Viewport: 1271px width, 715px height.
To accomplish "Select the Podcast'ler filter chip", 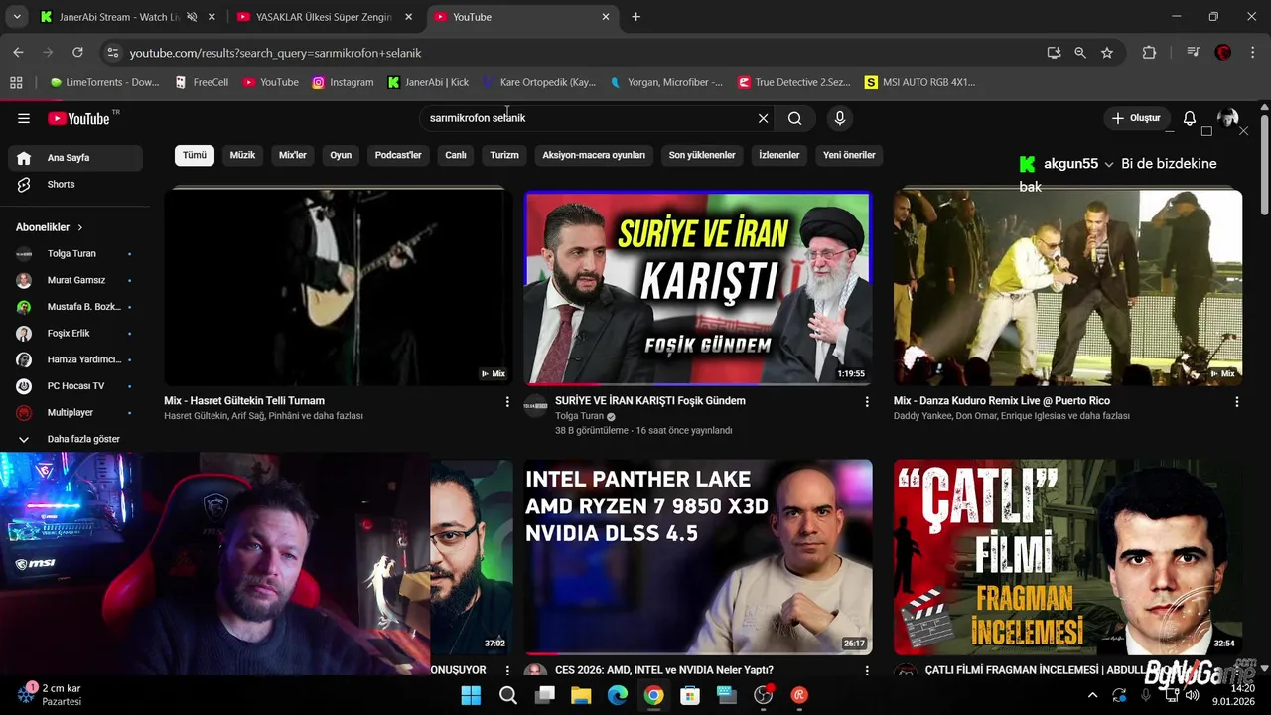I will 398,155.
